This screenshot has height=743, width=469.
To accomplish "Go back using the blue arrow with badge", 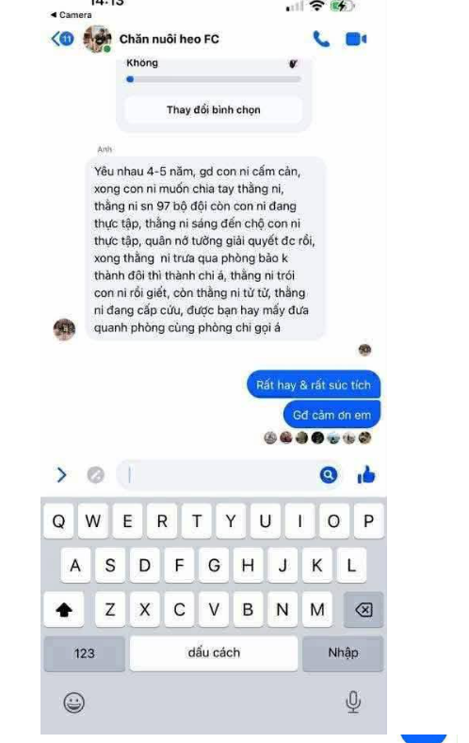I will (62, 39).
